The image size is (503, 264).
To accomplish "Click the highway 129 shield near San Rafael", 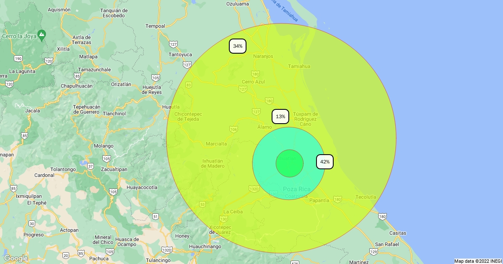I will [x=374, y=251].
